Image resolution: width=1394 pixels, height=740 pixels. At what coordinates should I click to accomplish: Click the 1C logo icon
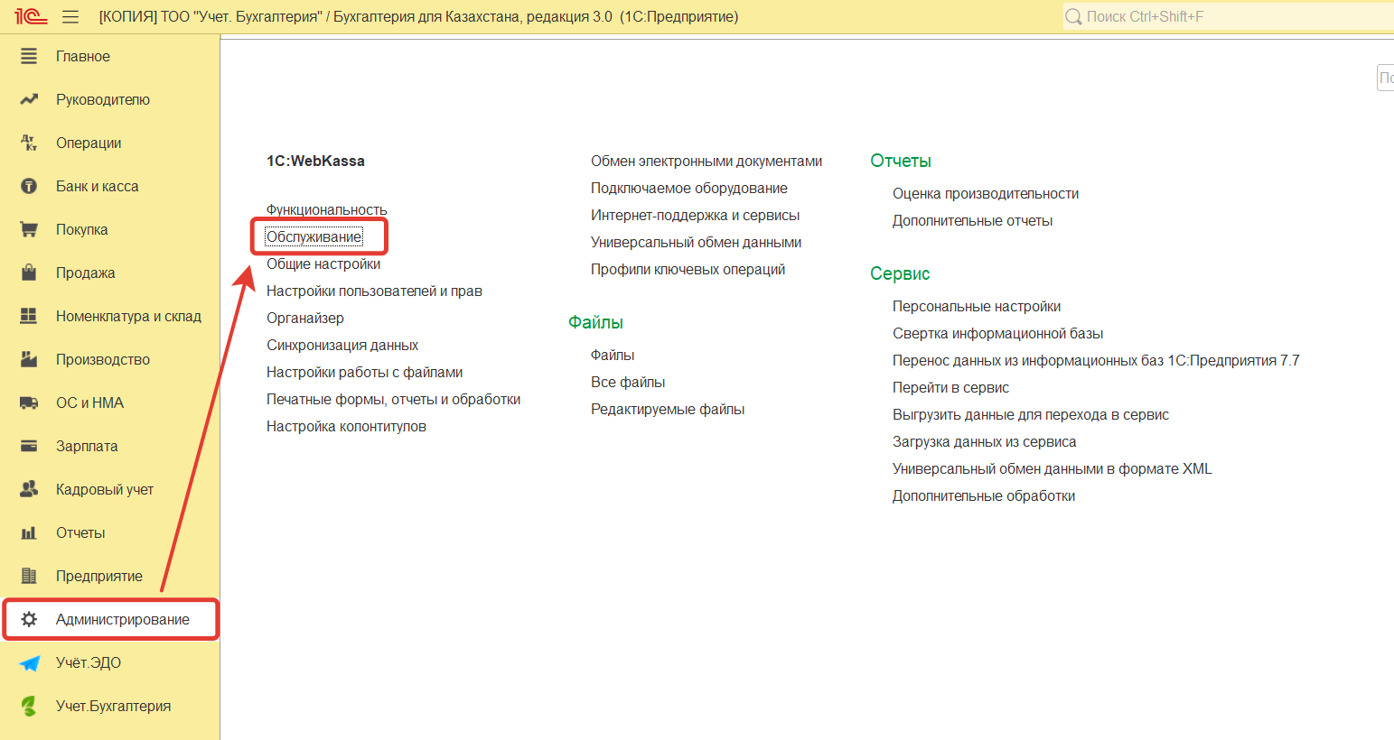click(x=30, y=16)
